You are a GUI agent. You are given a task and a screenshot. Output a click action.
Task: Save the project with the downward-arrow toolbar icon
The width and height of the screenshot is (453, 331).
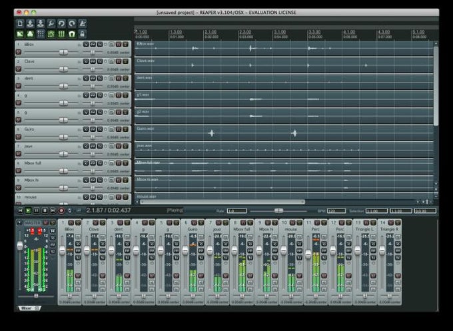pos(41,23)
